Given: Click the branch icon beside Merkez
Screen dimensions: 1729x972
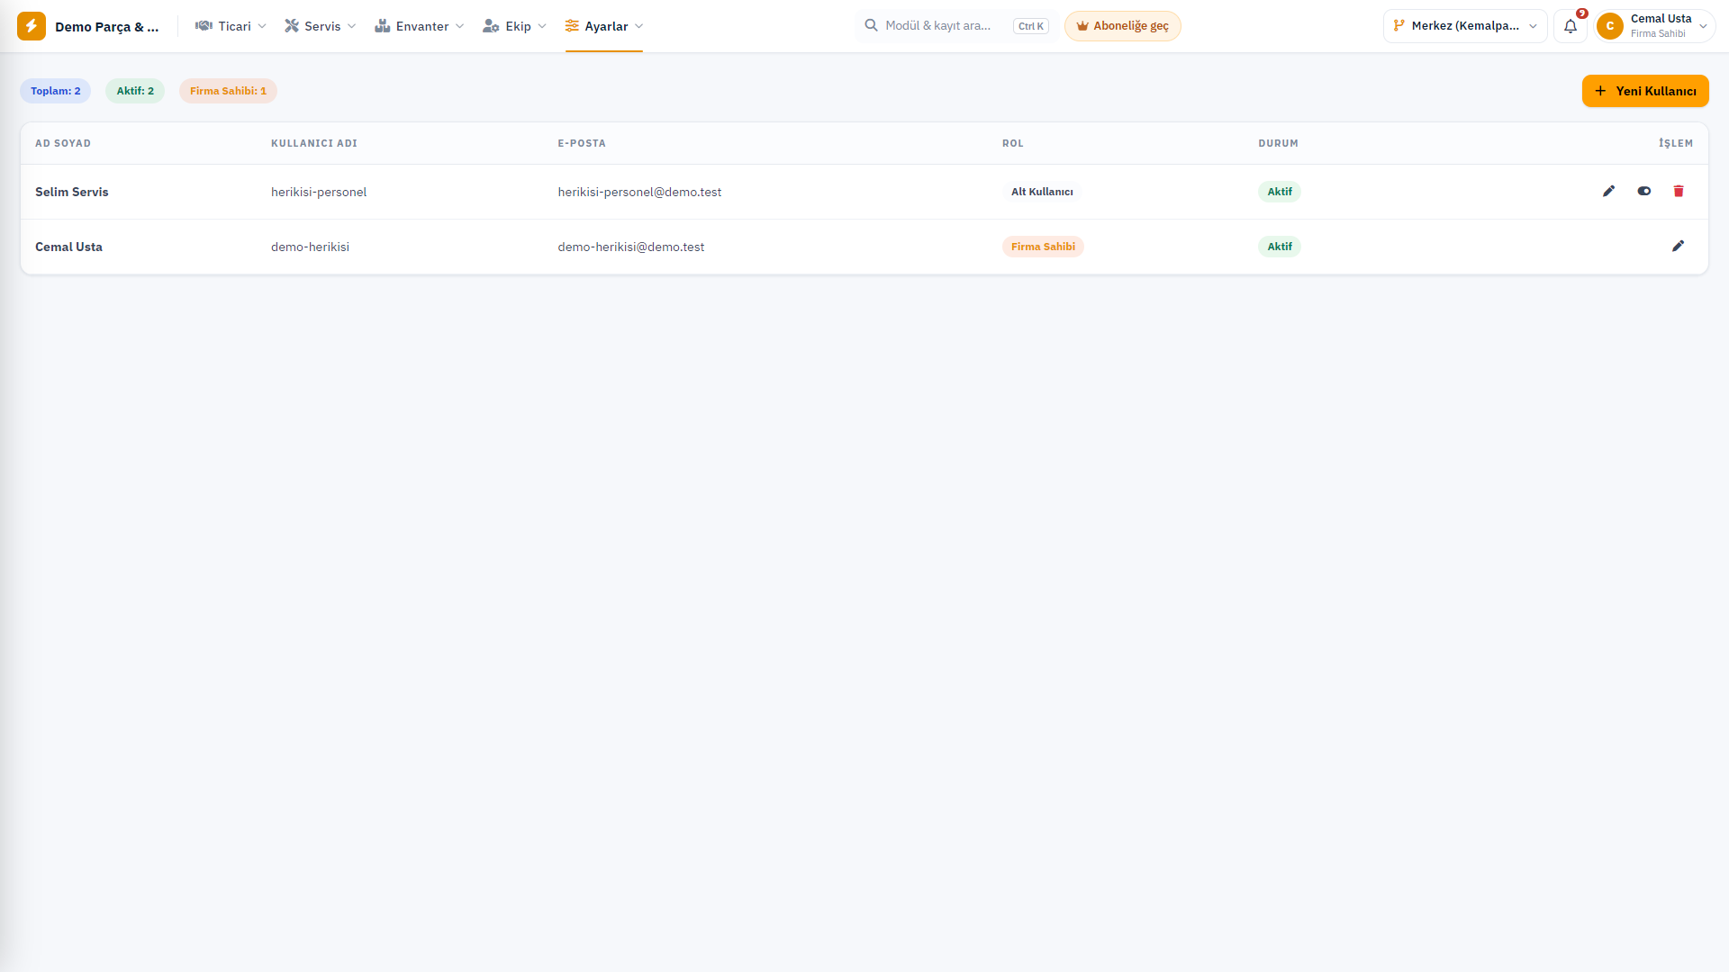Looking at the screenshot, I should [1399, 25].
